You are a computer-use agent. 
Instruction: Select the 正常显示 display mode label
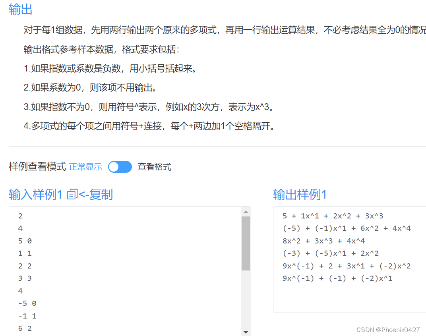pos(85,167)
